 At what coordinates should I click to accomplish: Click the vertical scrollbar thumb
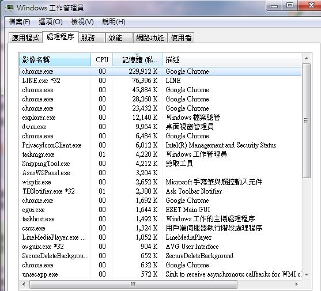(x=307, y=121)
